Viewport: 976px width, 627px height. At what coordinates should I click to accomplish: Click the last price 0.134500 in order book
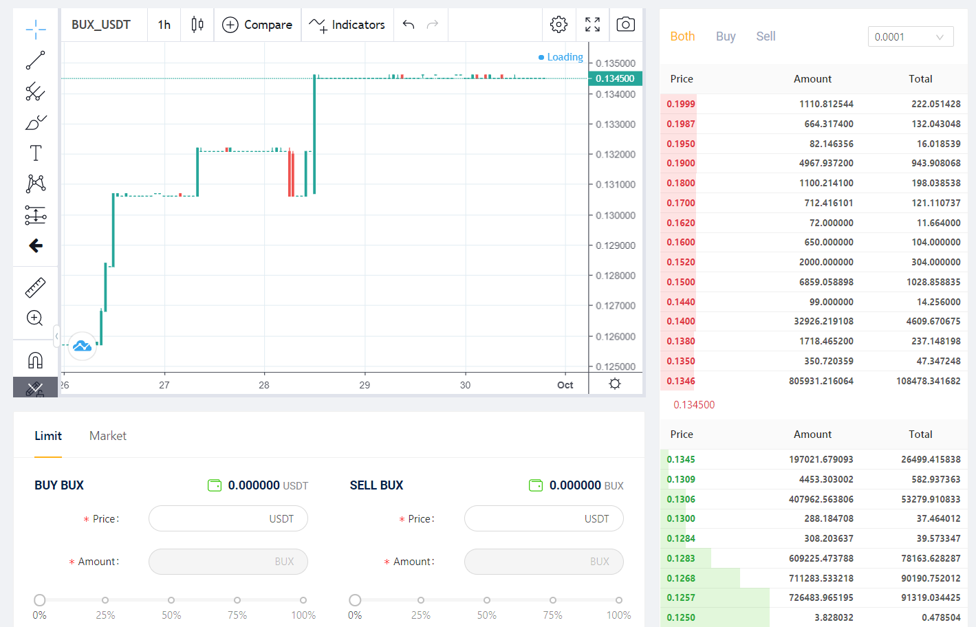(x=694, y=405)
